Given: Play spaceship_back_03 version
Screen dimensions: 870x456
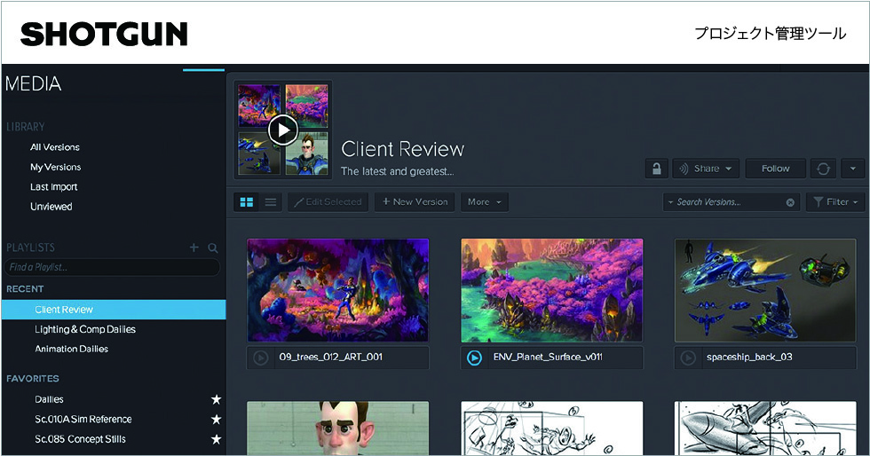Looking at the screenshot, I should pos(688,358).
